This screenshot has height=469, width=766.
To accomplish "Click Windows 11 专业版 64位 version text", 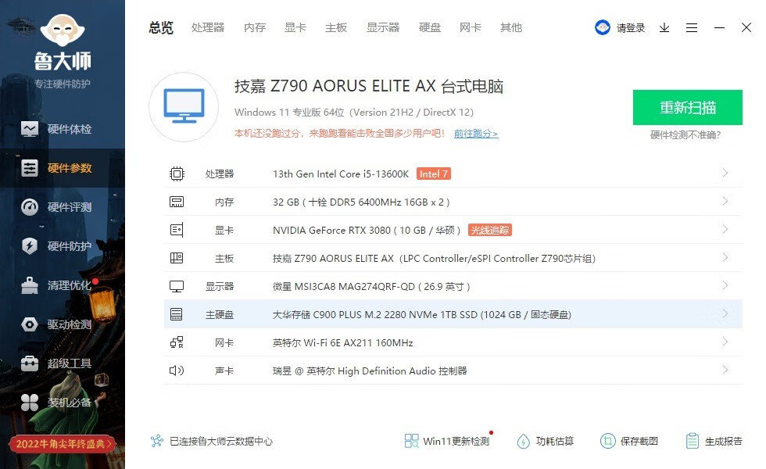I will pyautogui.click(x=353, y=113).
